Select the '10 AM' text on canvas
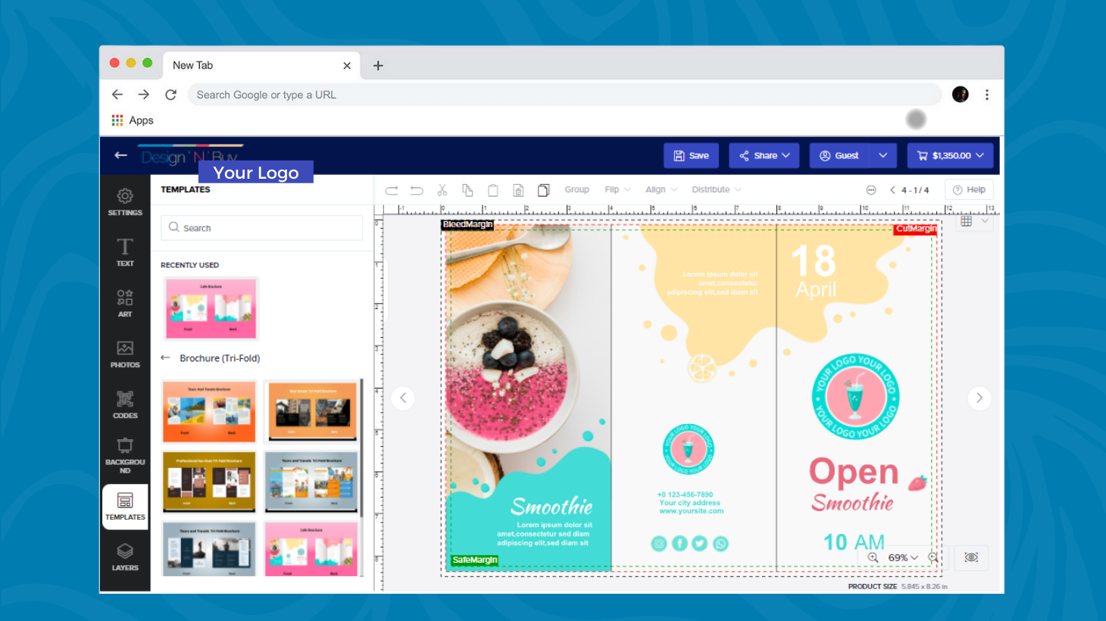The width and height of the screenshot is (1106, 621). pos(854,542)
